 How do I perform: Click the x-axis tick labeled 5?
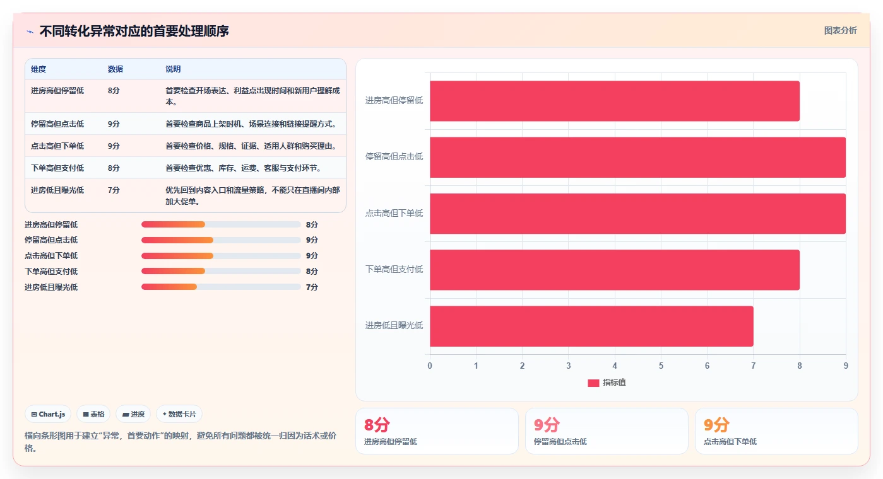(x=661, y=366)
